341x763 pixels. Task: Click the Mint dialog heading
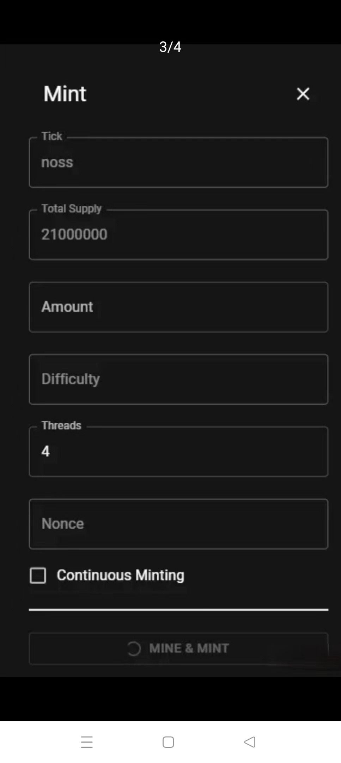pyautogui.click(x=65, y=94)
